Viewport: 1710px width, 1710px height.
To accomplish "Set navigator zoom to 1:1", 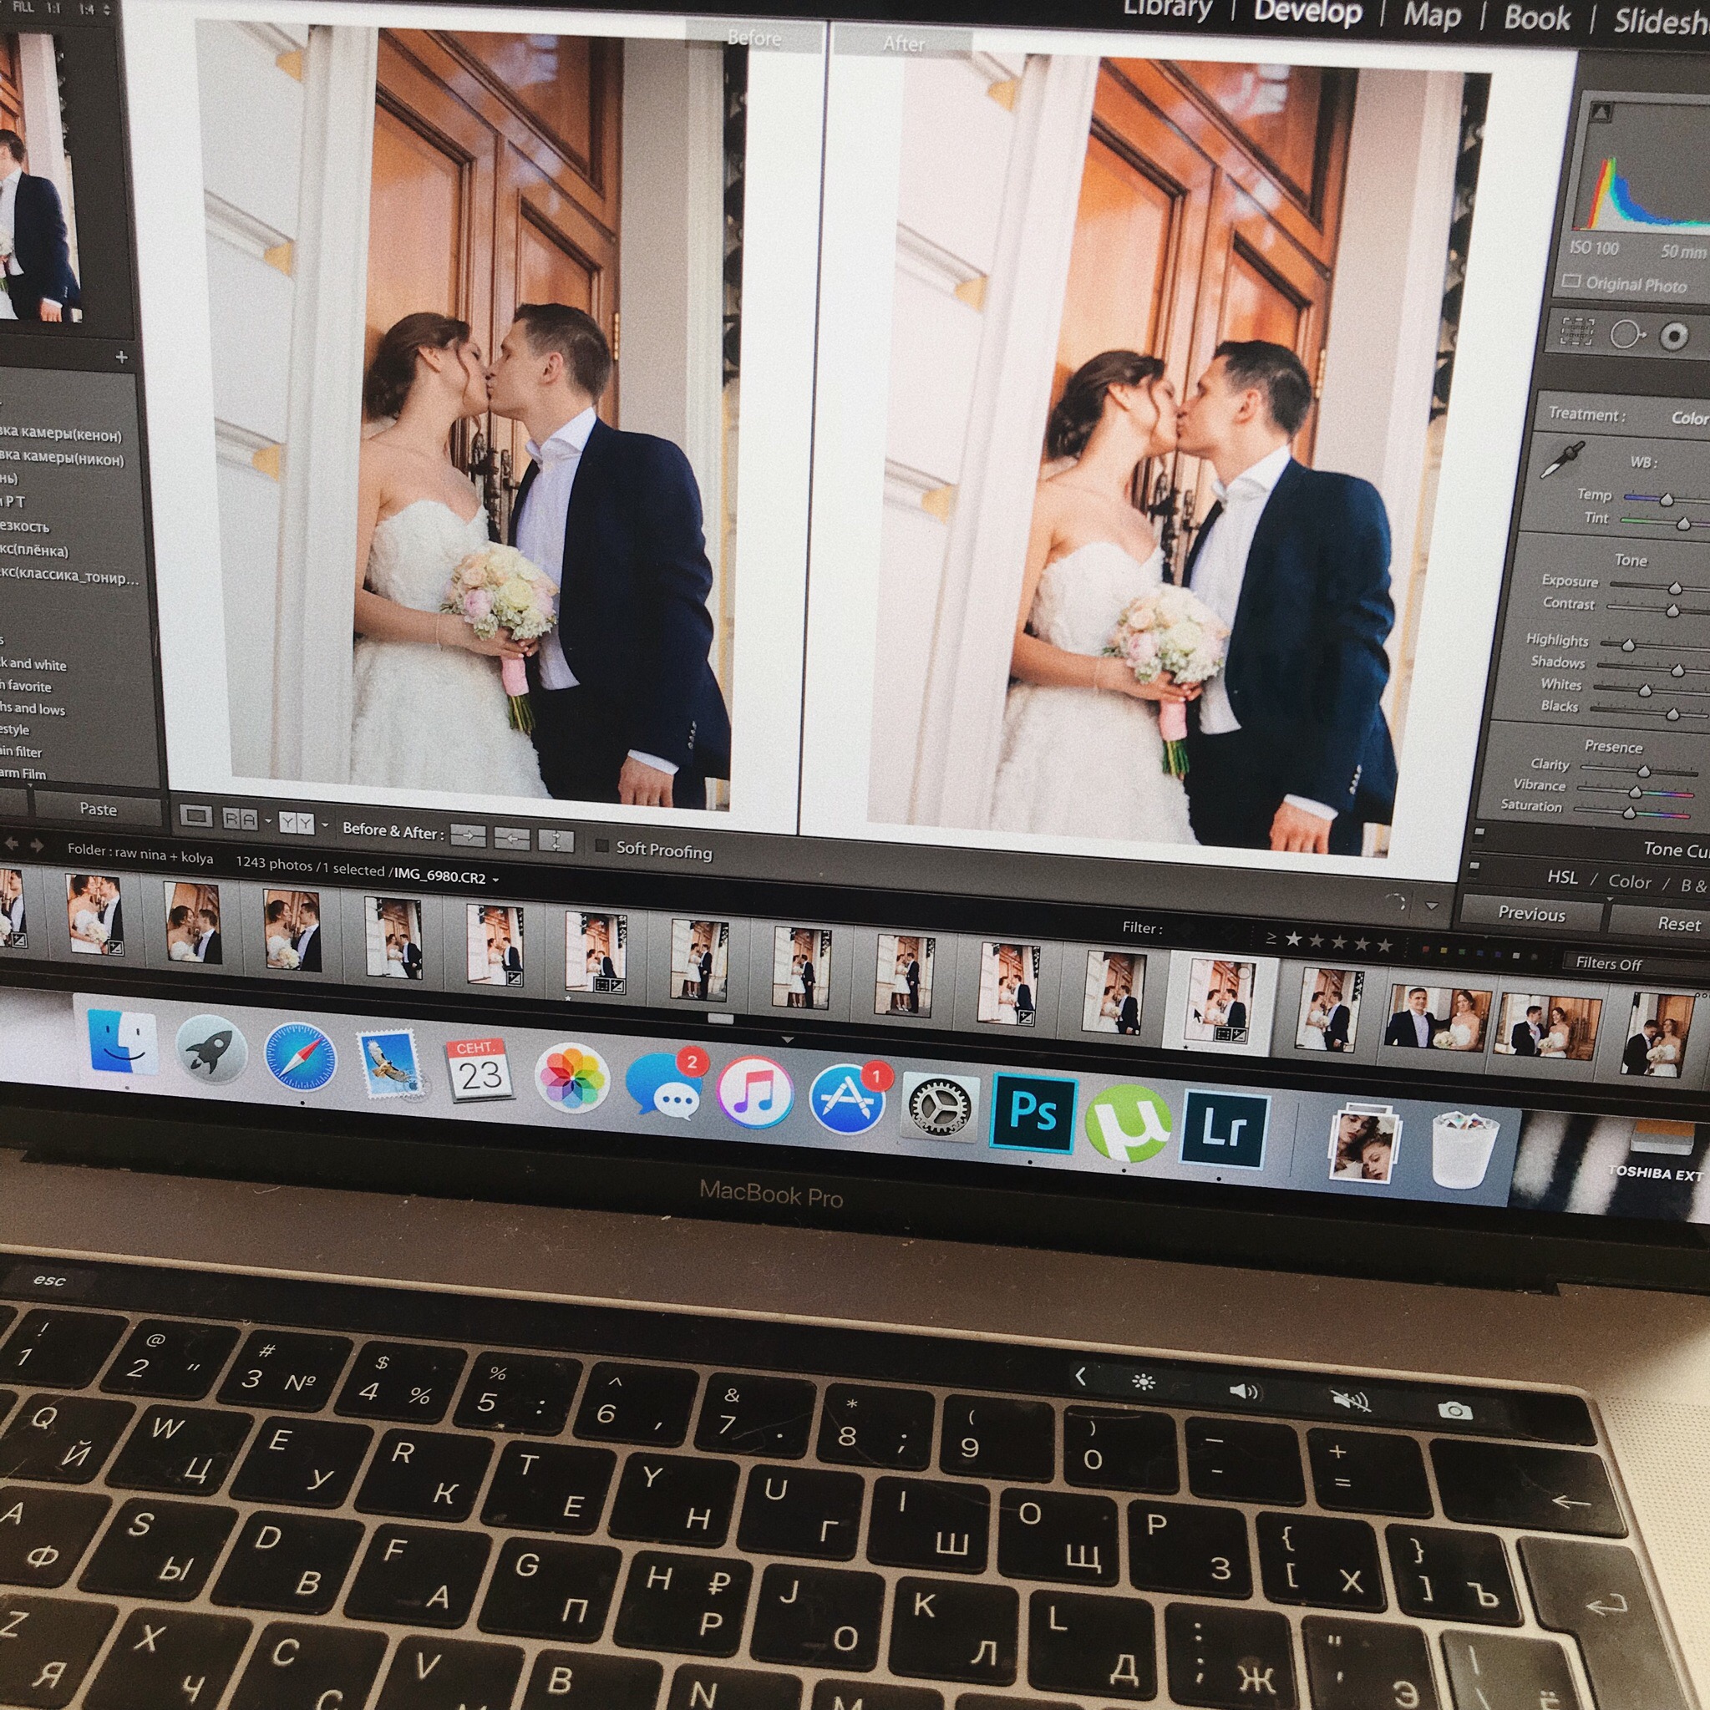I will click(53, 8).
